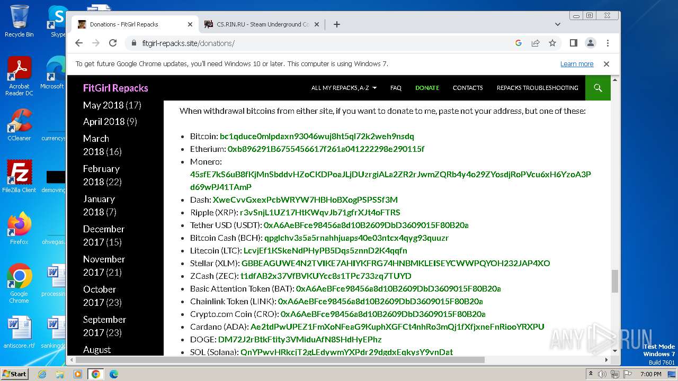Screen dimensions: 678x381
Task: Open the Windows Start menu
Action: (x=14, y=374)
